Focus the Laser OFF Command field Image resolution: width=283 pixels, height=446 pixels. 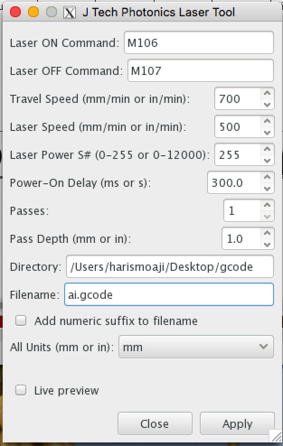tap(200, 71)
